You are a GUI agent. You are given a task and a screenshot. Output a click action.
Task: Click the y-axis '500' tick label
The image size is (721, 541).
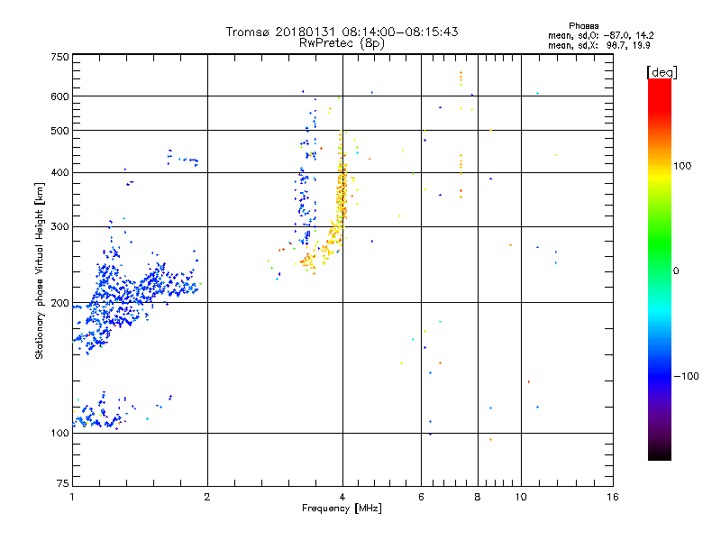click(59, 131)
